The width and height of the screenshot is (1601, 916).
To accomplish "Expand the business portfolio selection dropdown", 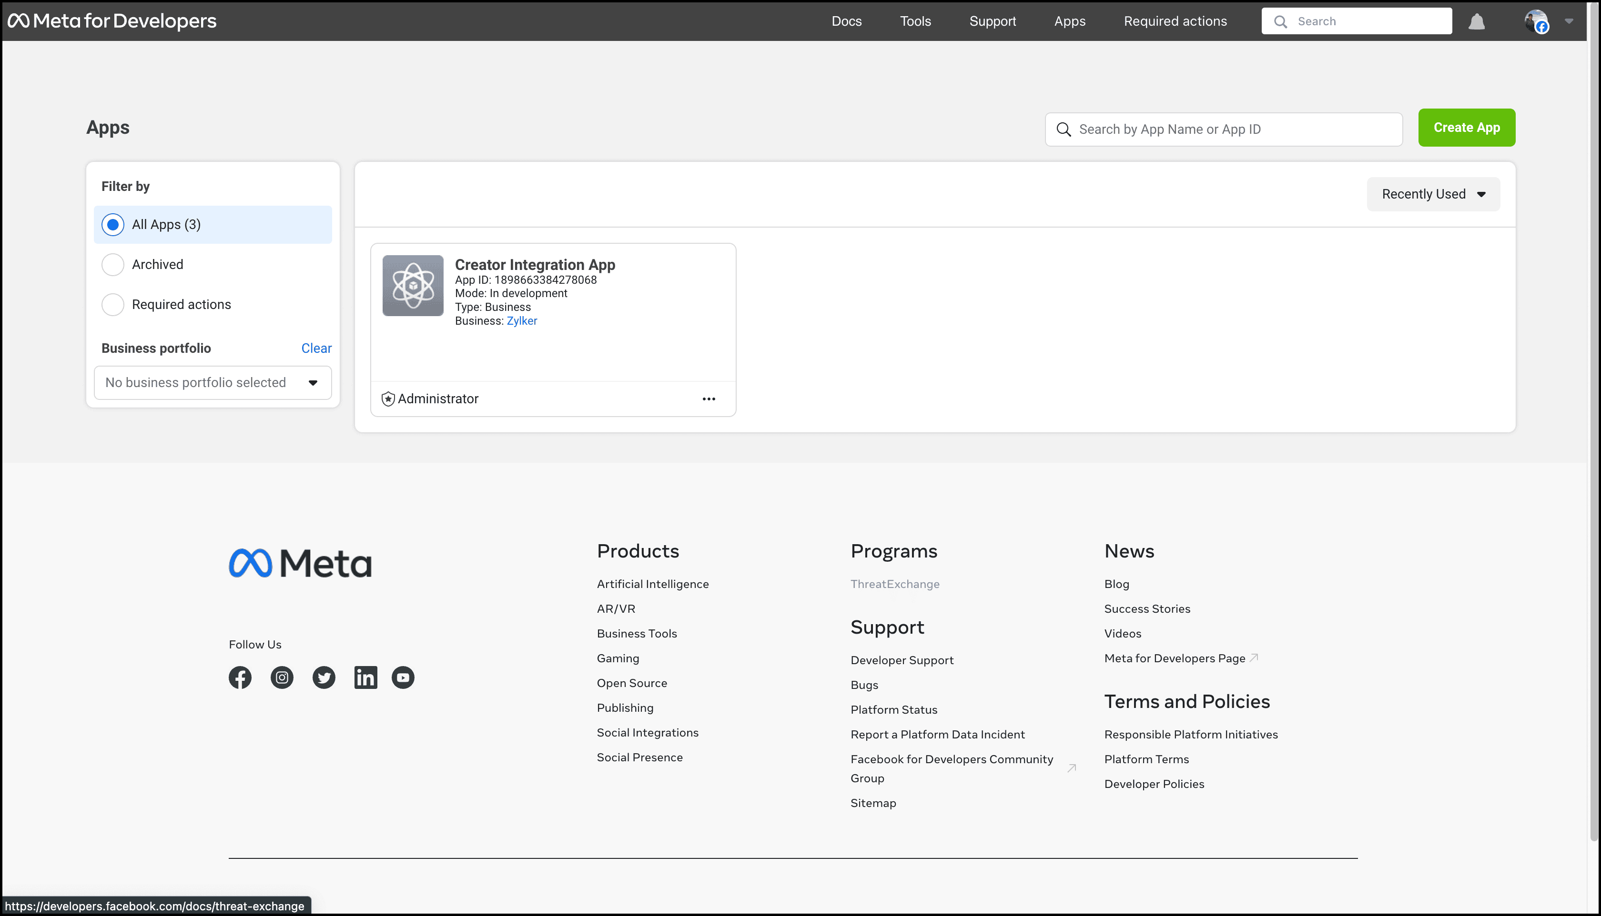I will click(213, 382).
